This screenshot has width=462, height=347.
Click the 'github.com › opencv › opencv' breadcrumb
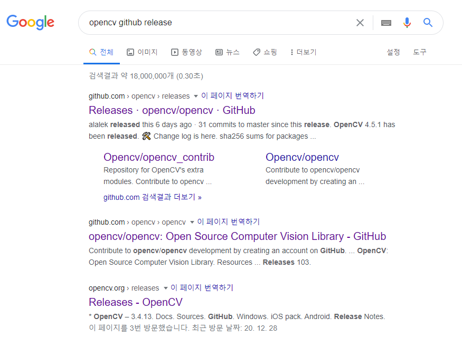(x=137, y=222)
